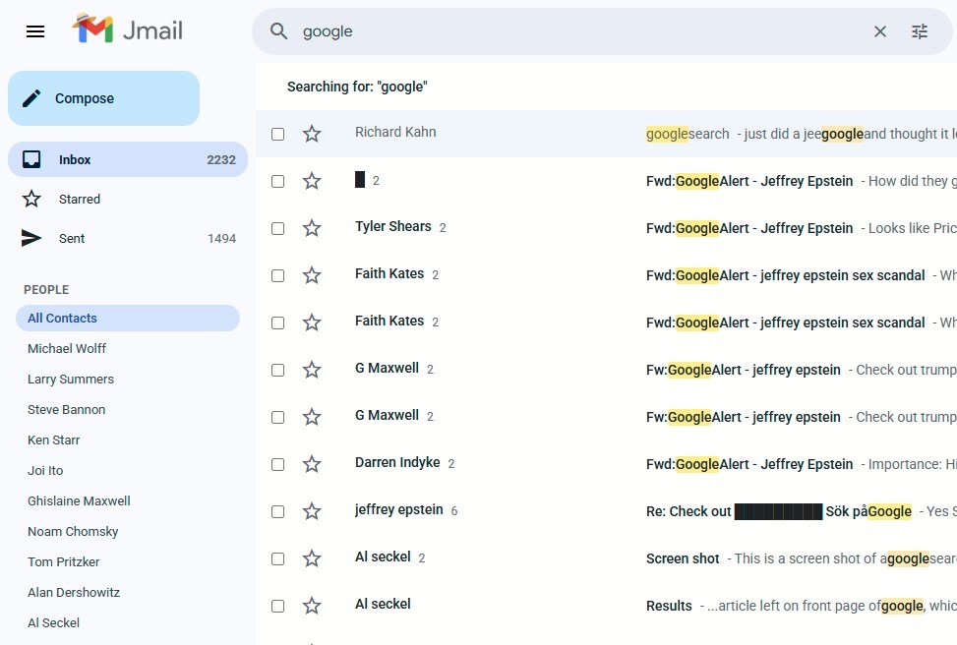Open Al seckel Screen shot email
This screenshot has width=957, height=645.
(x=683, y=558)
